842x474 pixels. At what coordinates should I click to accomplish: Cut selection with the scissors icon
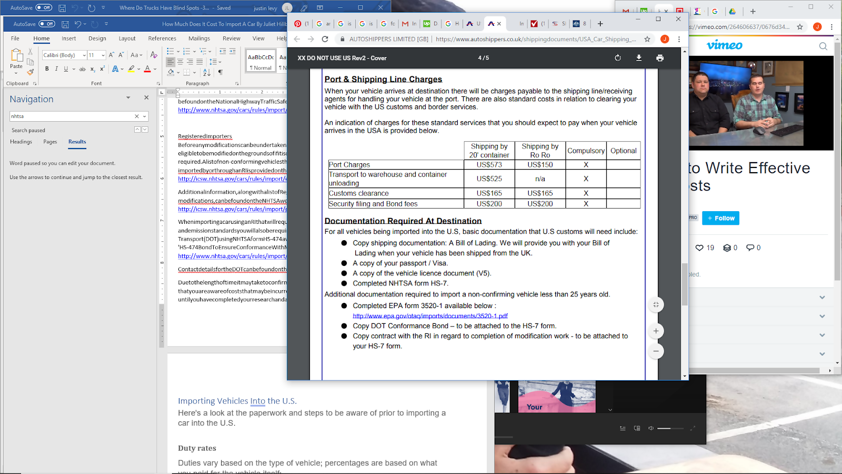(x=31, y=52)
